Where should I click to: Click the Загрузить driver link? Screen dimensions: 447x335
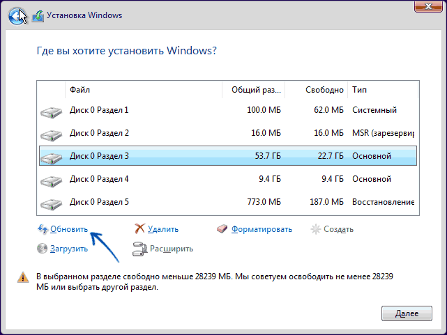point(69,249)
